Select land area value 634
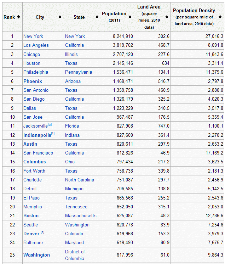Viewport: 225px width, 264px height. [166, 63]
